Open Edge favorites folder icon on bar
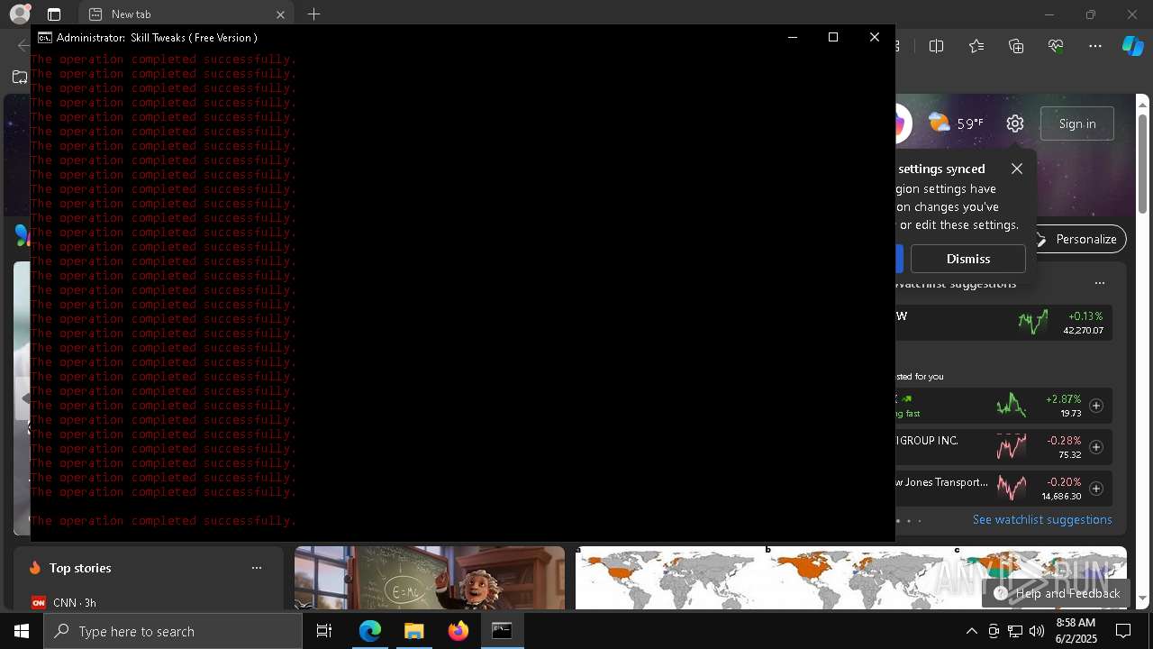The height and width of the screenshot is (649, 1153). tap(20, 77)
